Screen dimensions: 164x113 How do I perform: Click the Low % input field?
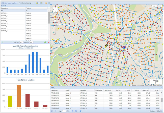tap(21, 42)
